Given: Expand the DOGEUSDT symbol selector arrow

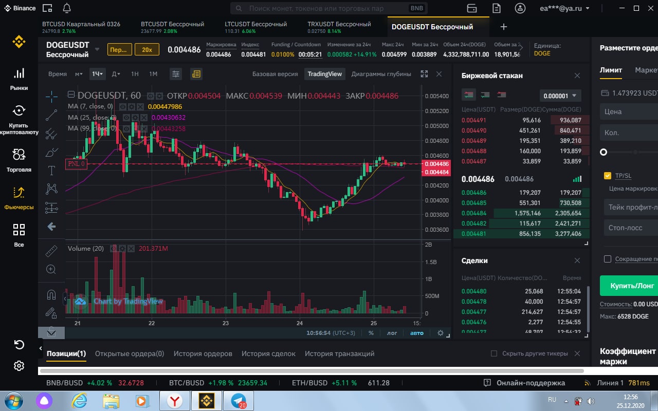Looking at the screenshot, I should (x=97, y=50).
